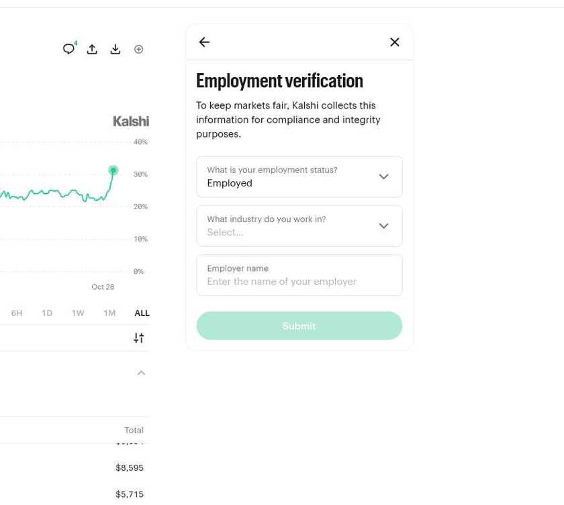Open chart settings sliders icon
The height and width of the screenshot is (505, 564).
[139, 337]
